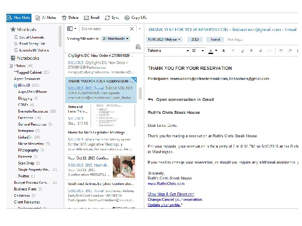Click Add tag field
Screen dimensions: 302x226
click(235, 39)
